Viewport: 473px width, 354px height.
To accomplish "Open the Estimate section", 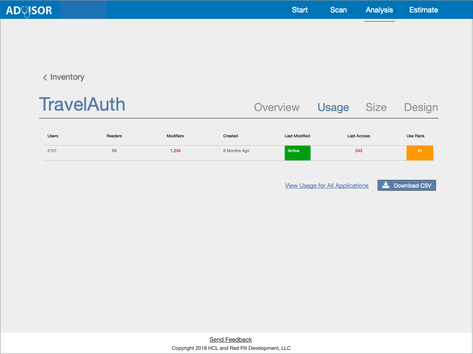I will [x=423, y=10].
